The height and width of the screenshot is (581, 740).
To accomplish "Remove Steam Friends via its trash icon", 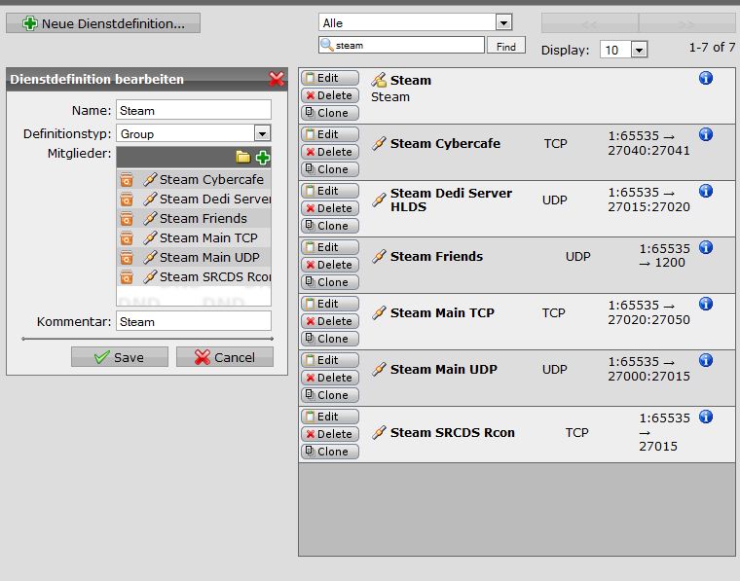I will tap(127, 219).
